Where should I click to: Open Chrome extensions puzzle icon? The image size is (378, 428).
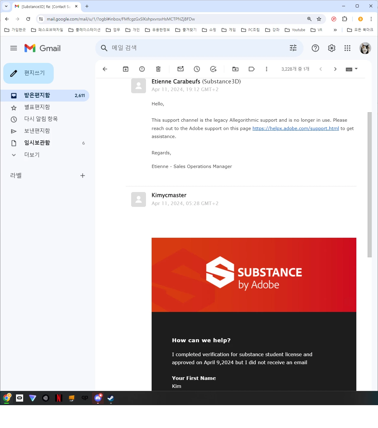(x=344, y=19)
